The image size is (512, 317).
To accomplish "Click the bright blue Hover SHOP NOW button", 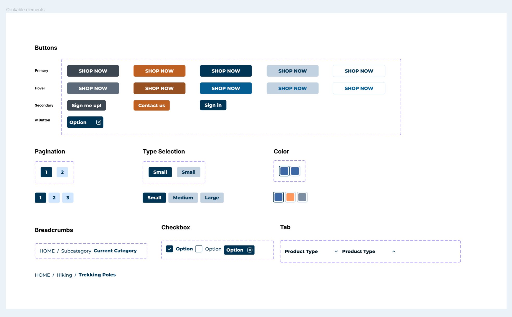I will [x=226, y=88].
